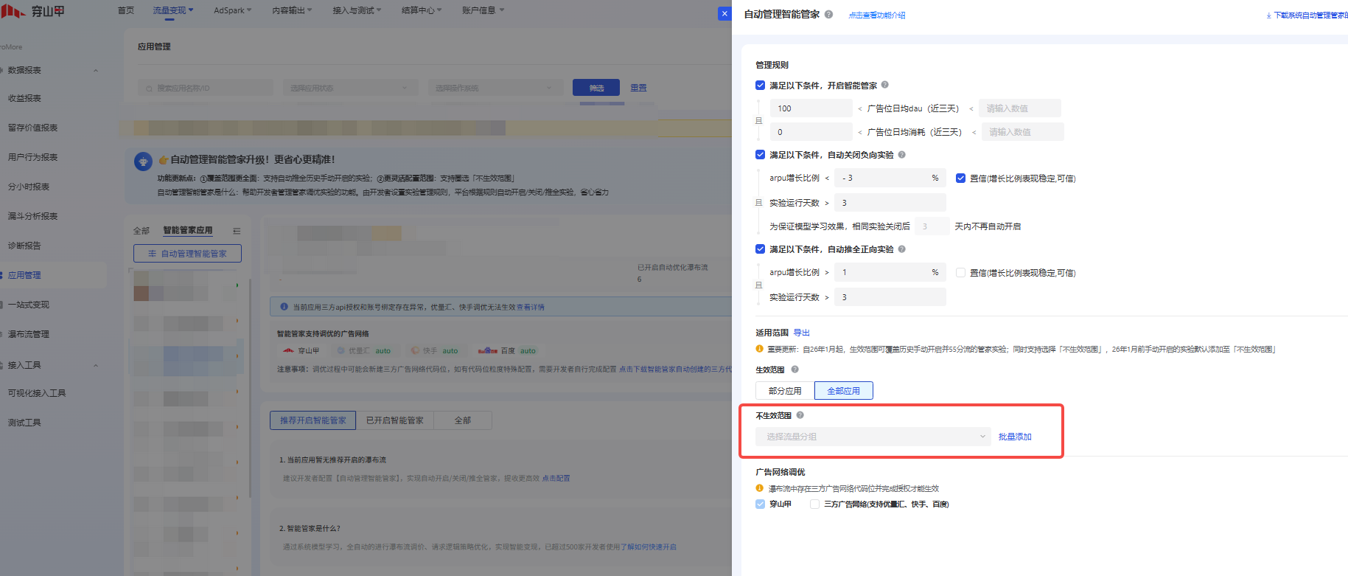Check 三方广告网络 checkbox

(x=814, y=504)
